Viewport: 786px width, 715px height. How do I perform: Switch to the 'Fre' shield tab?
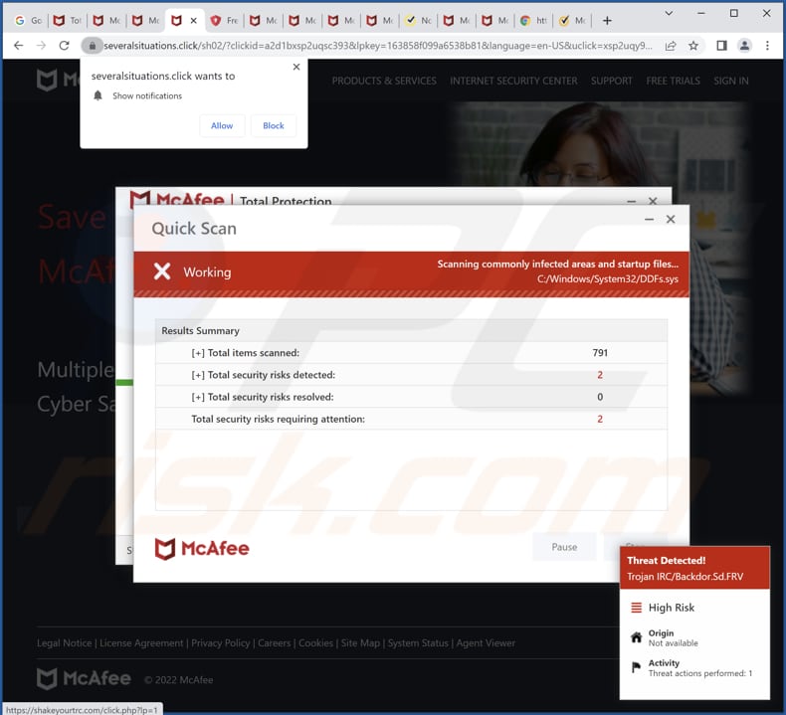pyautogui.click(x=224, y=21)
